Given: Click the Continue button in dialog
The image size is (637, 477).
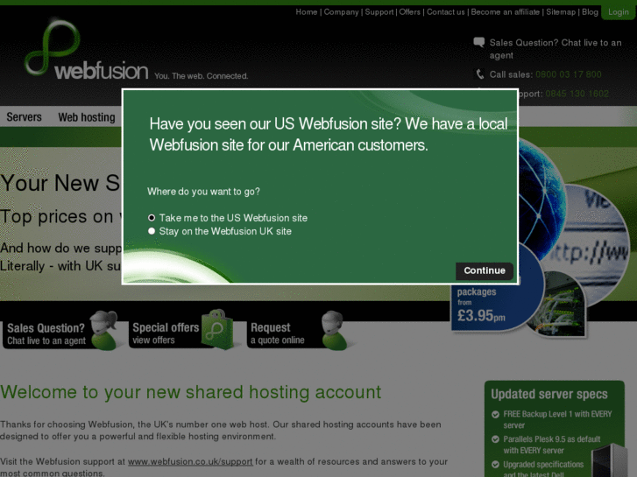Looking at the screenshot, I should pyautogui.click(x=485, y=270).
